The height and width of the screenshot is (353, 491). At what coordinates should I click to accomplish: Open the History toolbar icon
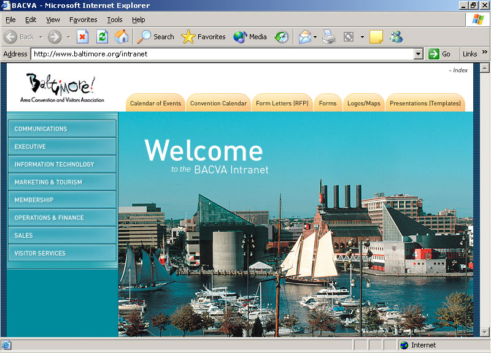click(x=281, y=37)
